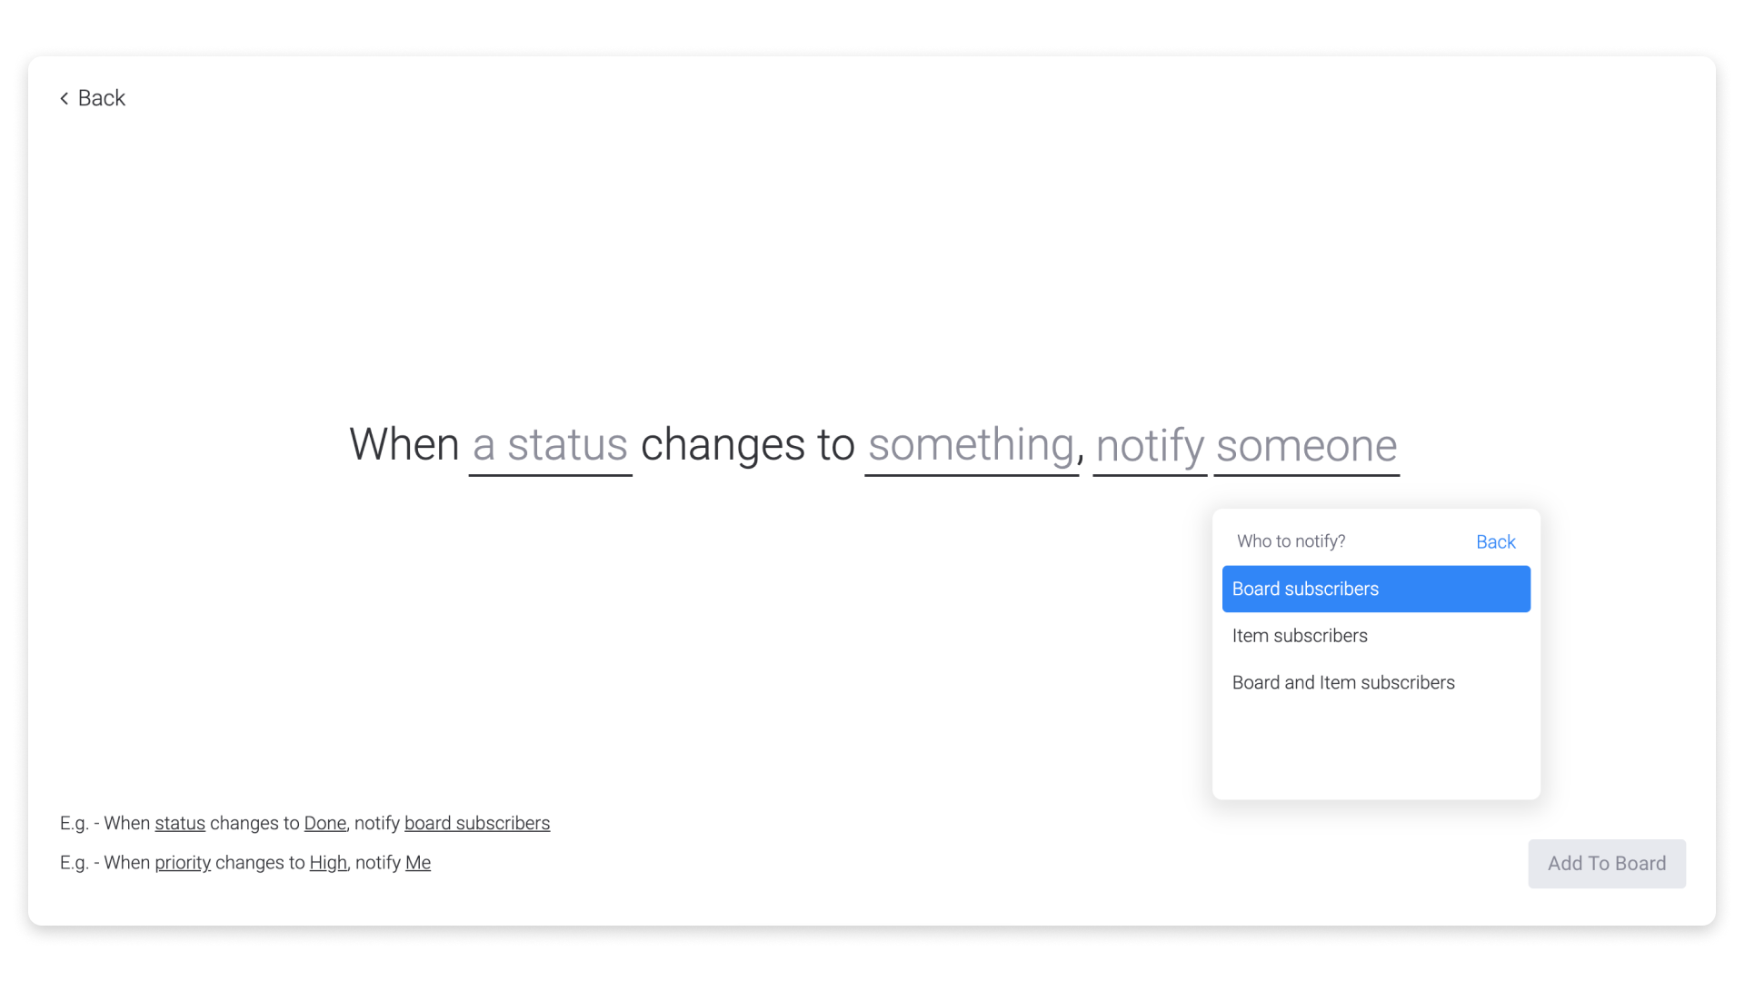
Task: Select "Done" in the example automation
Action: 324,823
